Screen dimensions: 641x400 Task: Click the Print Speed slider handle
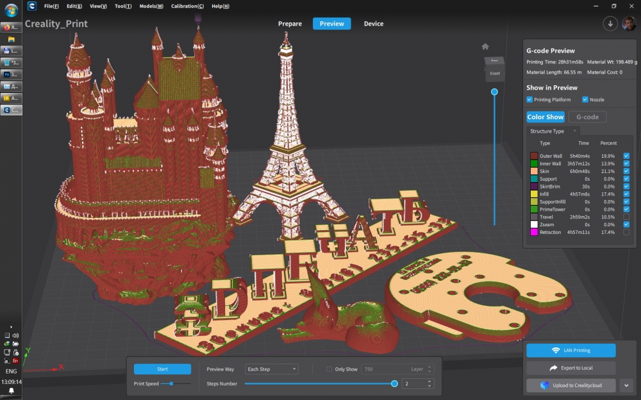click(x=172, y=383)
